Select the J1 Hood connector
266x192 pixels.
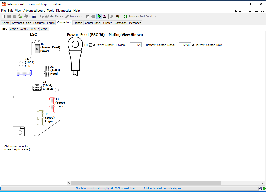click(47, 71)
